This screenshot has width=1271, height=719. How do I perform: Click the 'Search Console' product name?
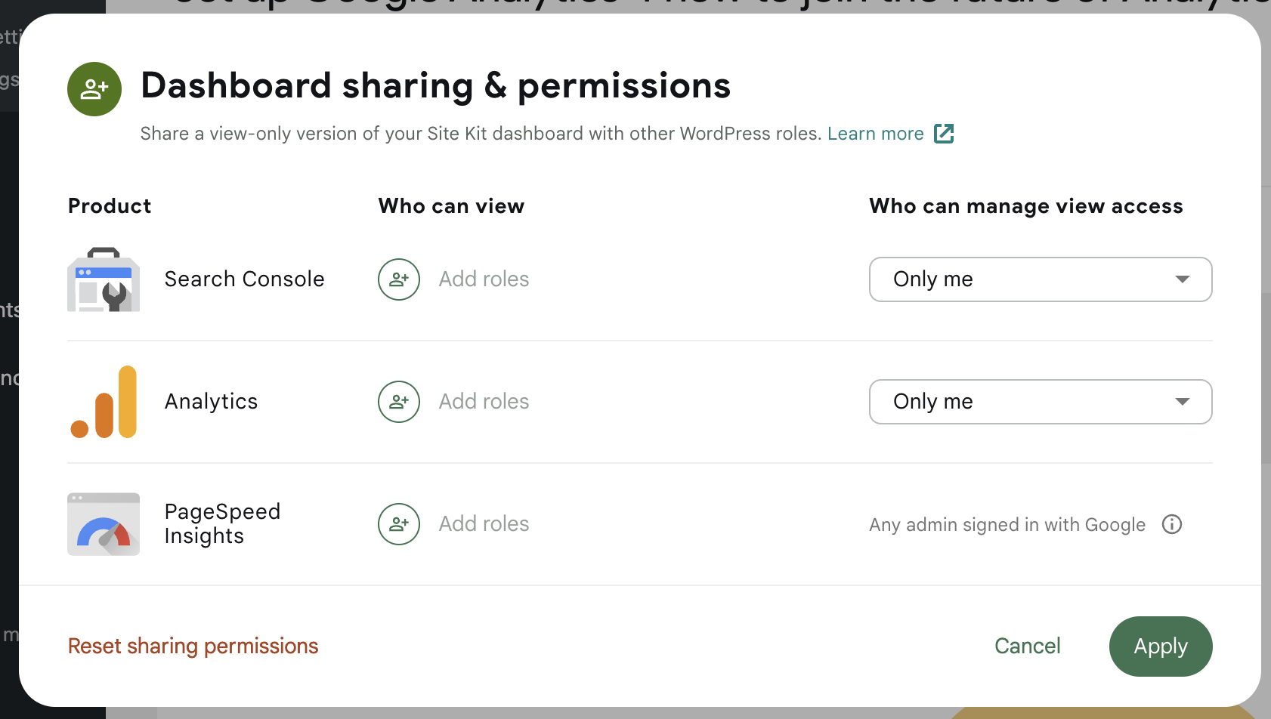pyautogui.click(x=245, y=279)
